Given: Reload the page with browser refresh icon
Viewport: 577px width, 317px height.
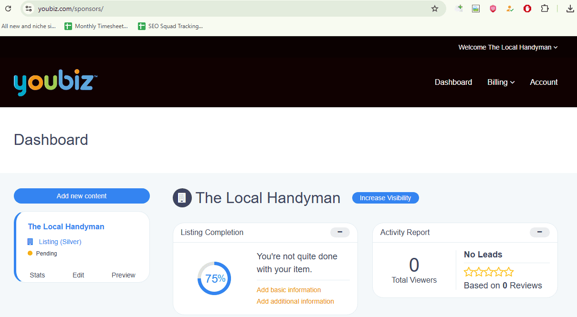Looking at the screenshot, I should click(8, 9).
